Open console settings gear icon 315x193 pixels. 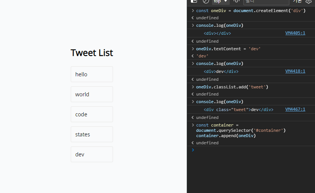(x=309, y=2)
